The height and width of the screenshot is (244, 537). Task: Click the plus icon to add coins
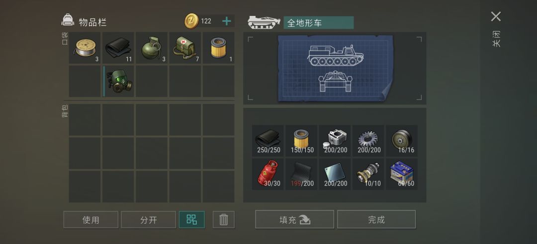[226, 21]
